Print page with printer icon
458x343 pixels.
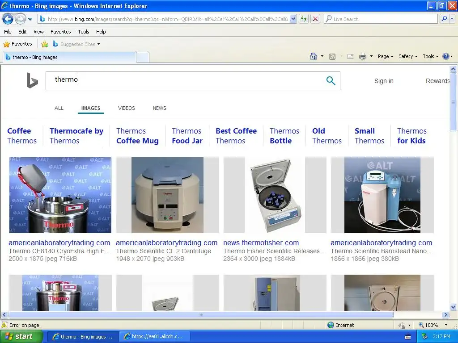click(x=362, y=56)
